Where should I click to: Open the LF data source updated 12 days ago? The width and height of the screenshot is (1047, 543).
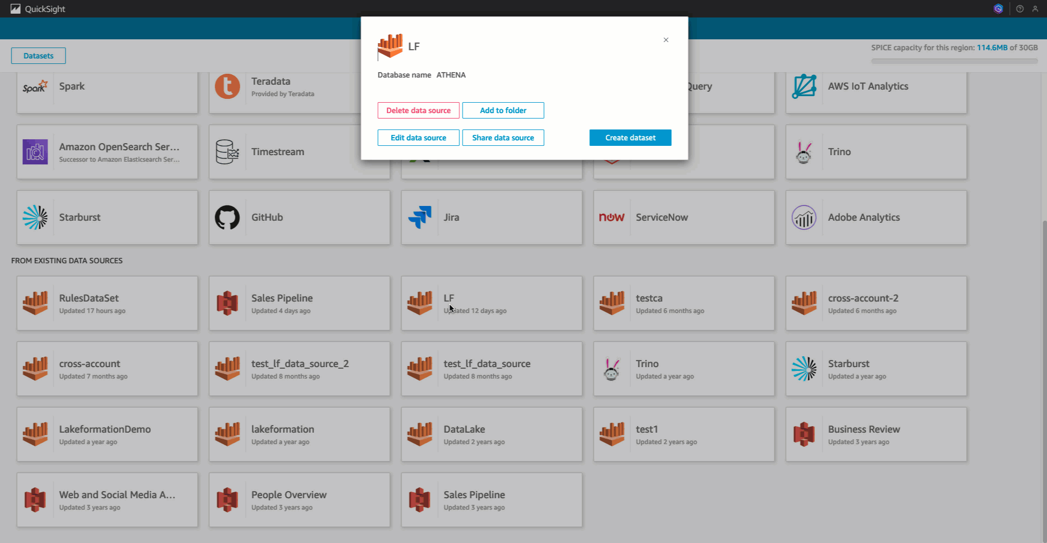[x=492, y=303]
